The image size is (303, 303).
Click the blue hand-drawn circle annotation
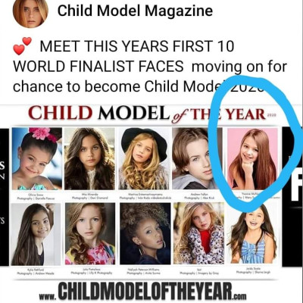click(255, 144)
